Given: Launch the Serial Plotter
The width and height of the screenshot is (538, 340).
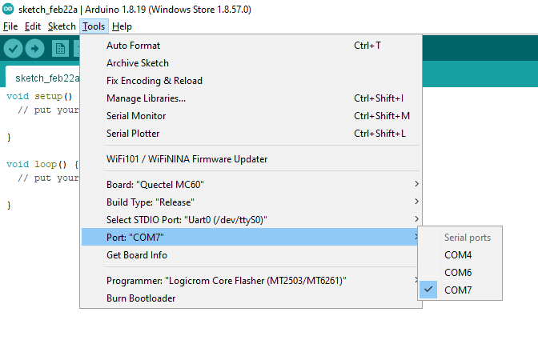Looking at the screenshot, I should 251,134.
